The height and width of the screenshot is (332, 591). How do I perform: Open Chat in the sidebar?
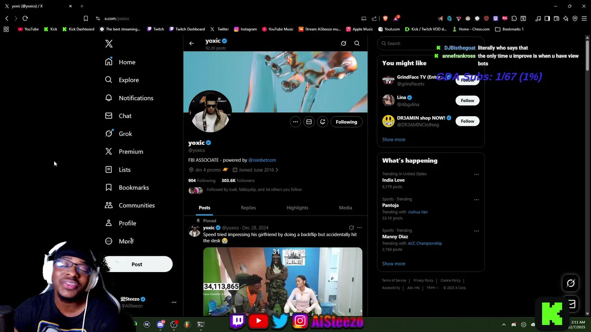[118, 116]
